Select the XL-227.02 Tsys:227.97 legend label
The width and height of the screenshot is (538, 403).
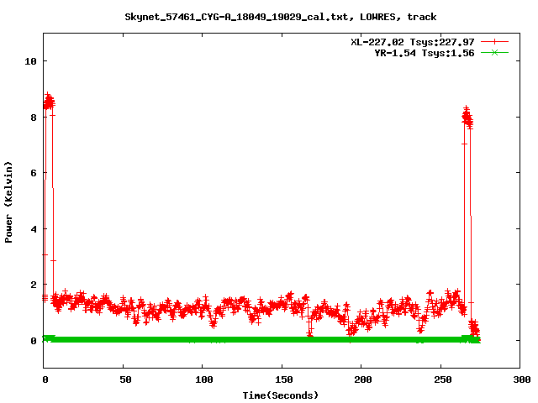pos(413,42)
